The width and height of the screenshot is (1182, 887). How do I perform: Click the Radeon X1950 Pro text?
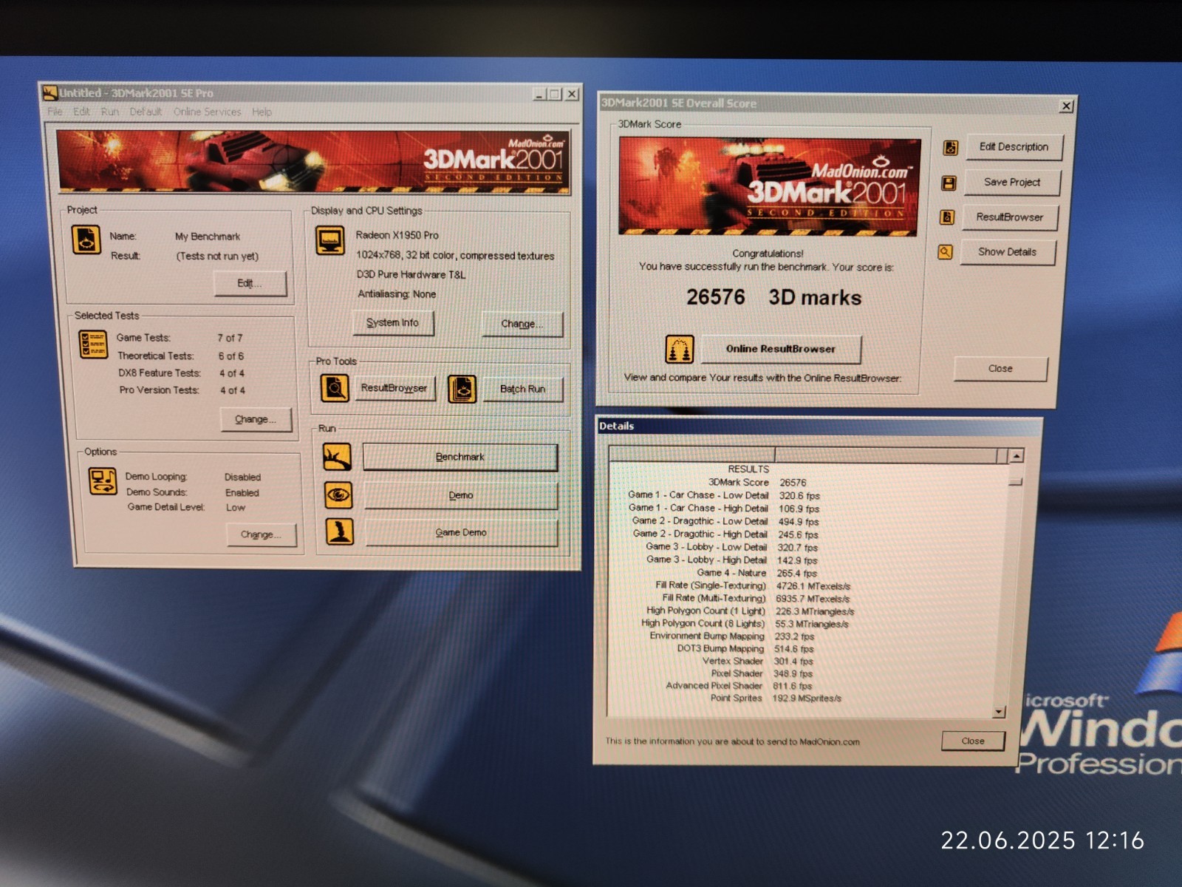(397, 235)
